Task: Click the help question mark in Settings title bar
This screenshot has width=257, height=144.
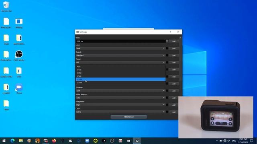Action: (x=170, y=32)
